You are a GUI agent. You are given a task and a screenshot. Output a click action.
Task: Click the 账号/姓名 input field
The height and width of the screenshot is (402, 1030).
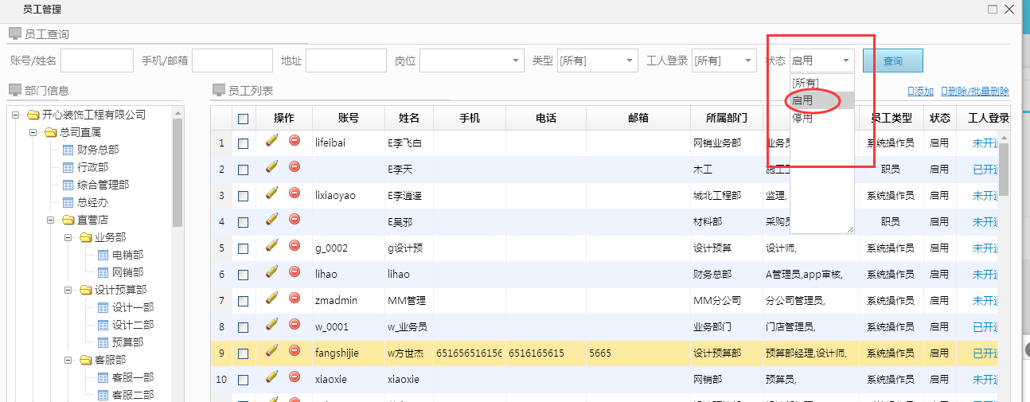97,60
